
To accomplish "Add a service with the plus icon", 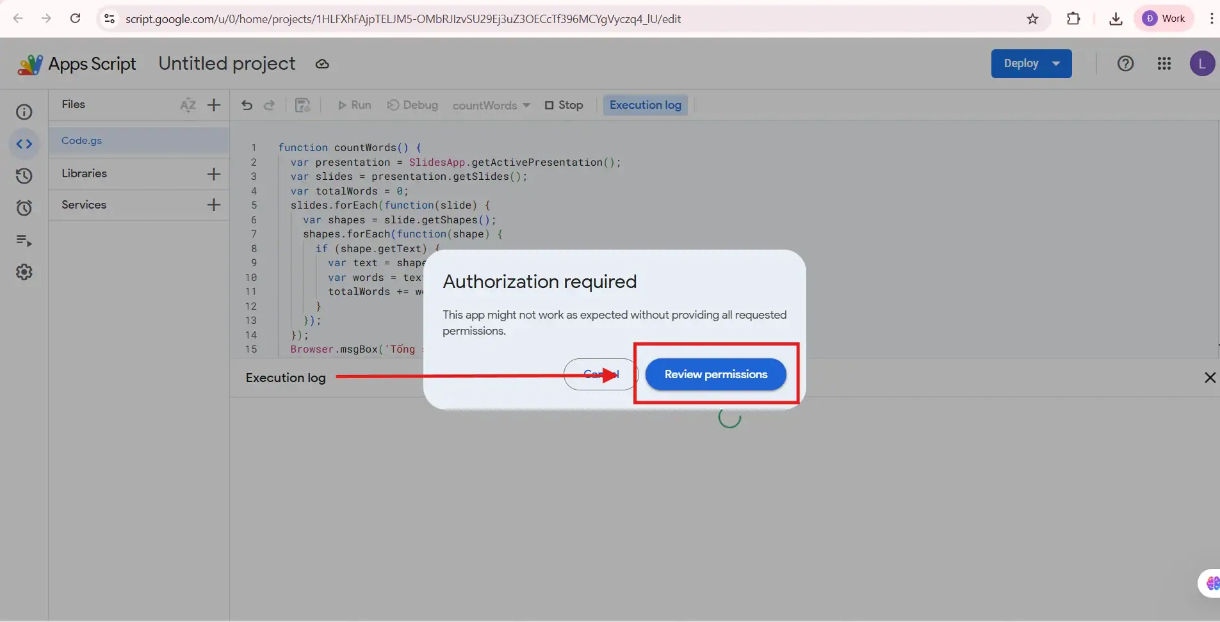I will pyautogui.click(x=214, y=205).
